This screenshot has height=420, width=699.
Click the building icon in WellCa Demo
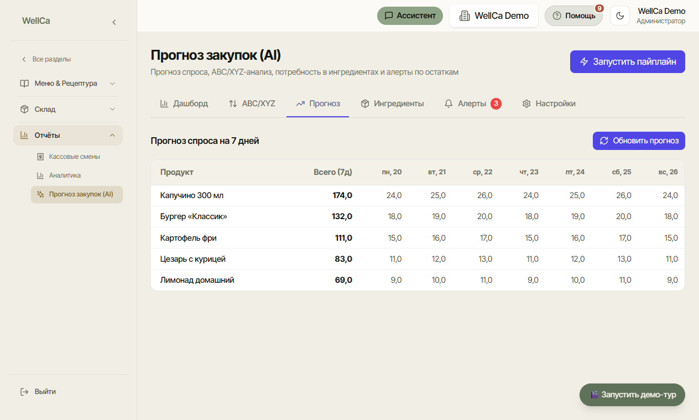[x=465, y=15]
